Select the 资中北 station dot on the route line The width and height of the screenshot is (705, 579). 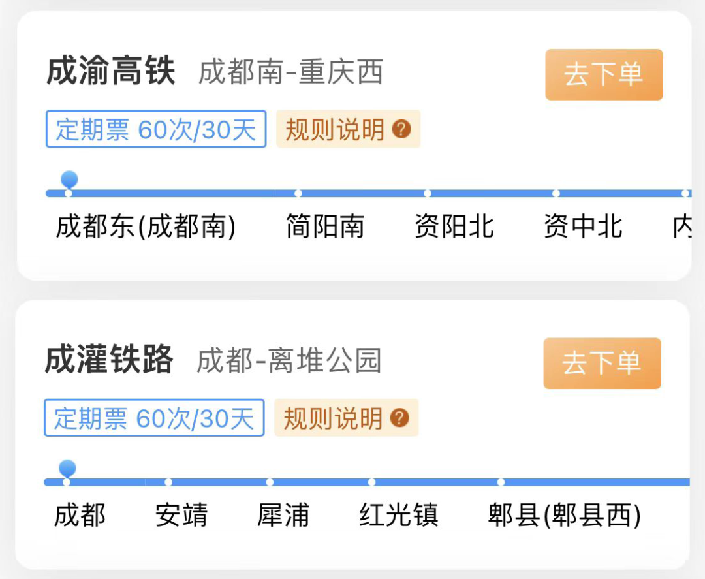click(x=556, y=193)
